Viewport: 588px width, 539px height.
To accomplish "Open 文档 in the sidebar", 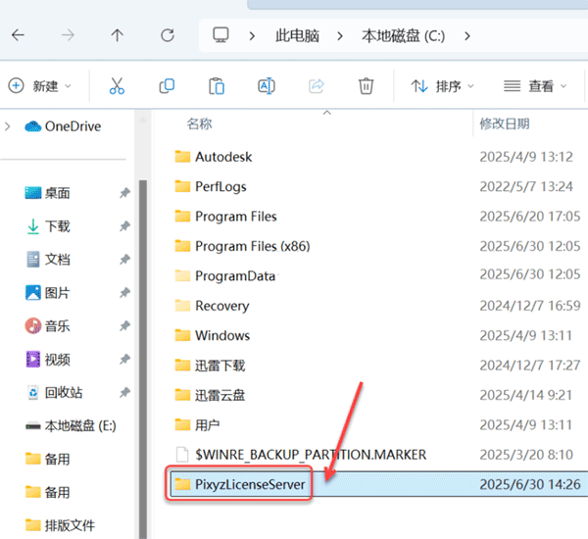I will [x=48, y=259].
